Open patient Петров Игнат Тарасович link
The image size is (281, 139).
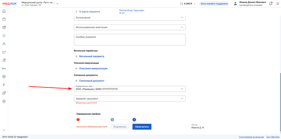(131, 11)
